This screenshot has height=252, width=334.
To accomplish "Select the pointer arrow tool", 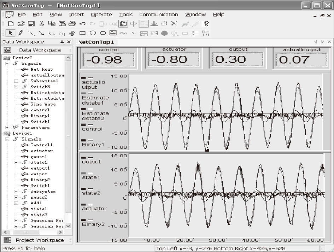I will (x=11, y=33).
